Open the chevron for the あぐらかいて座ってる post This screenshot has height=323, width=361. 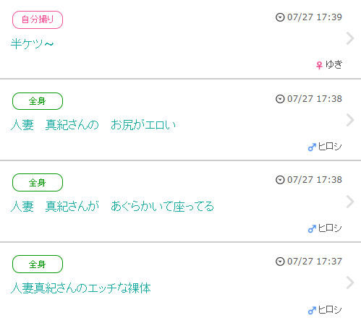(x=350, y=202)
